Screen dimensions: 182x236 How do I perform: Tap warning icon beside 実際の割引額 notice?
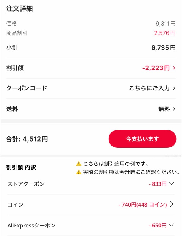[x=79, y=172]
